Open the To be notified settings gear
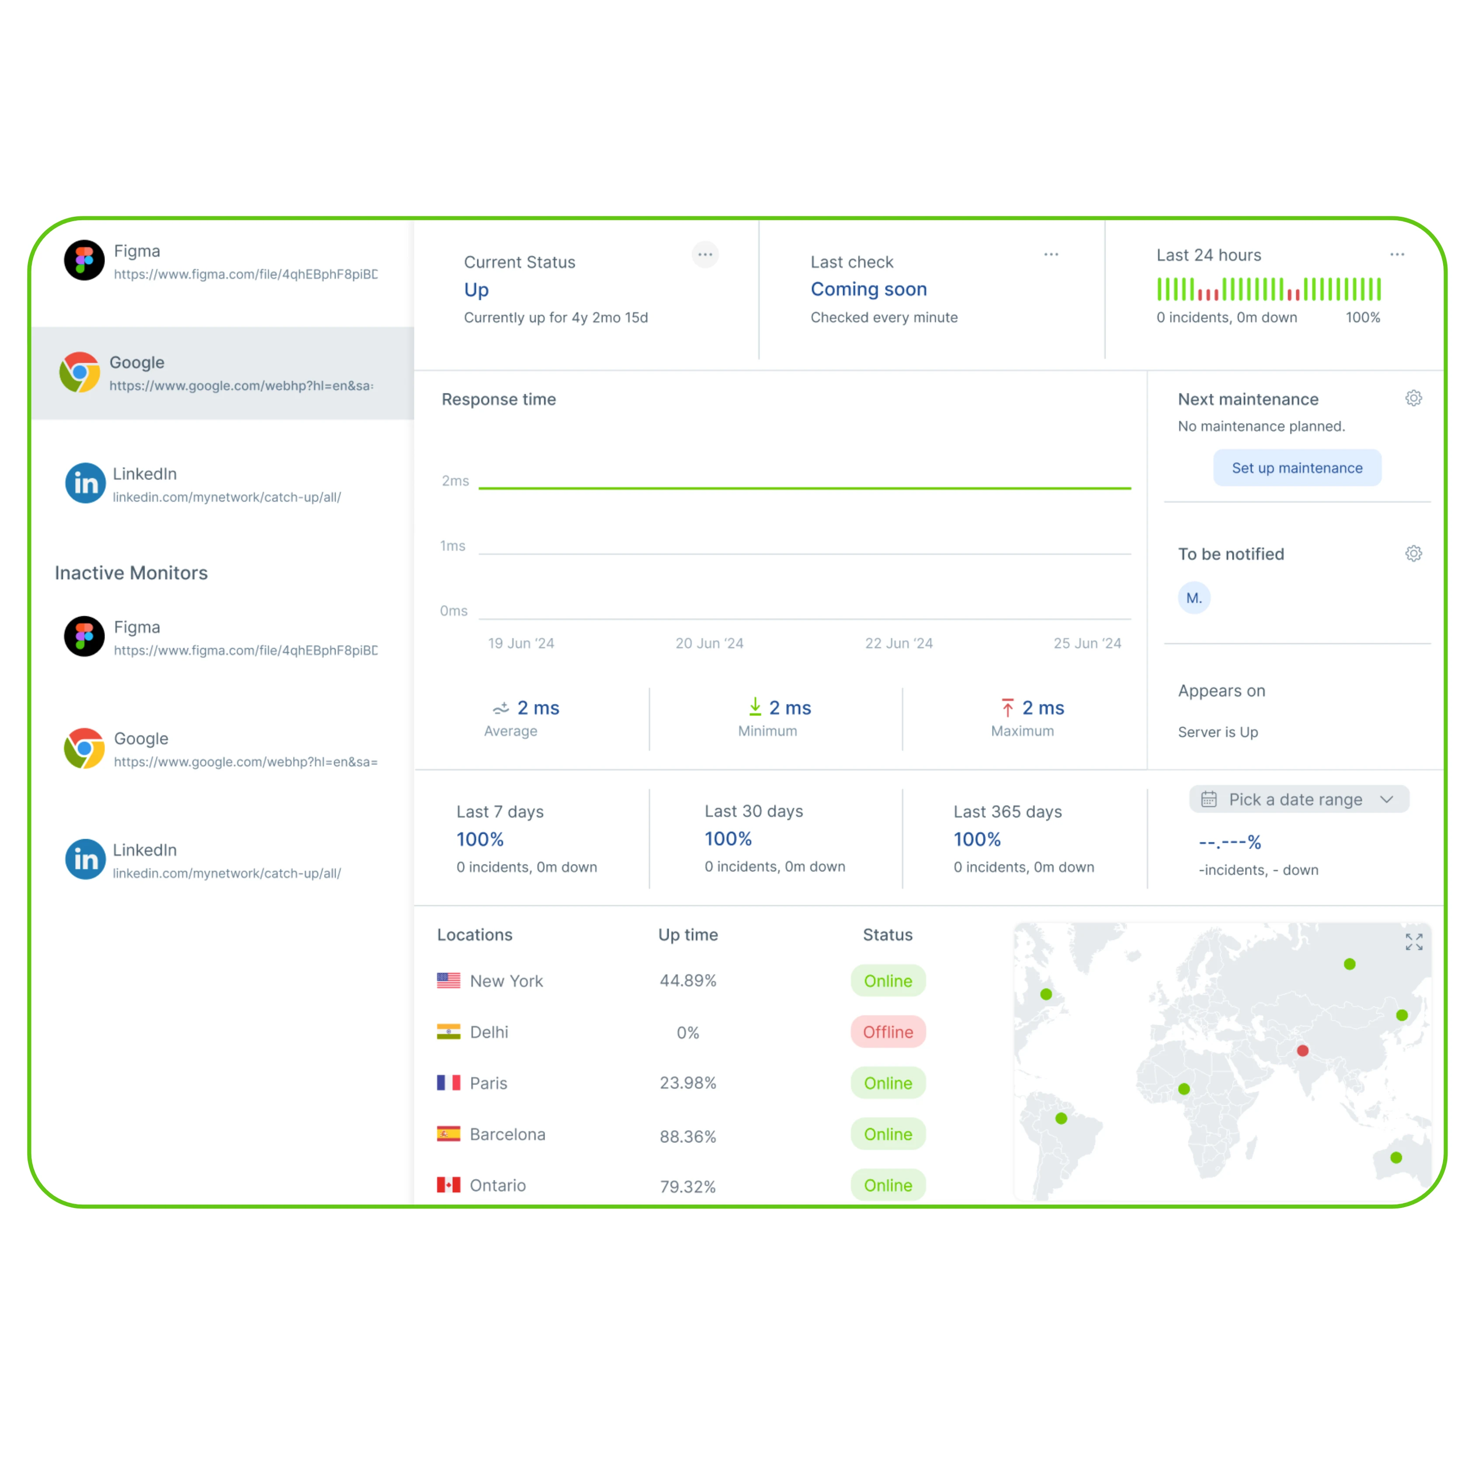 coord(1414,553)
